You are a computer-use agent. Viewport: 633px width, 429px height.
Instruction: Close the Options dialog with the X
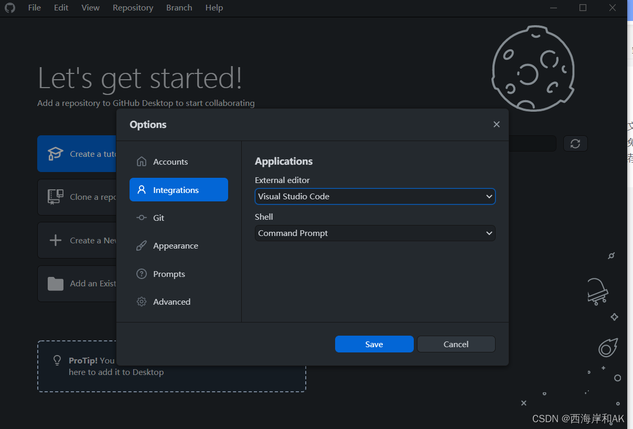pos(497,124)
